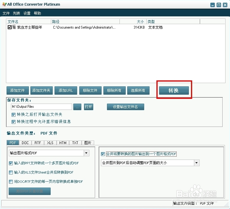Viewport: 230px width, 209px height.
Task: Minimize the All Office Converter window
Action: [x=212, y=5]
